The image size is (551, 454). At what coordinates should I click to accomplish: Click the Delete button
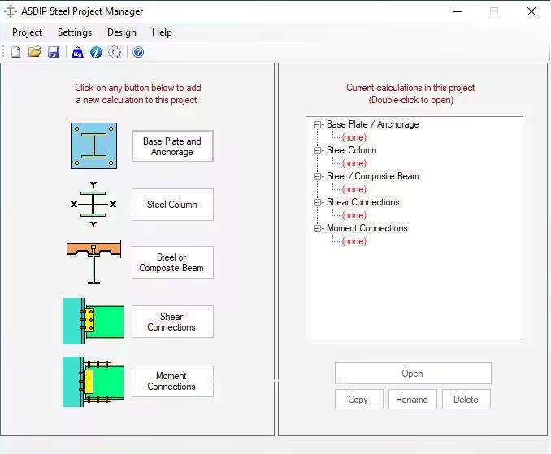pos(466,400)
